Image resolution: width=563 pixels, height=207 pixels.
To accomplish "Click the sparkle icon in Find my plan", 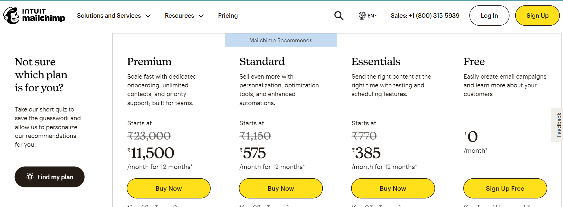I will [x=30, y=177].
